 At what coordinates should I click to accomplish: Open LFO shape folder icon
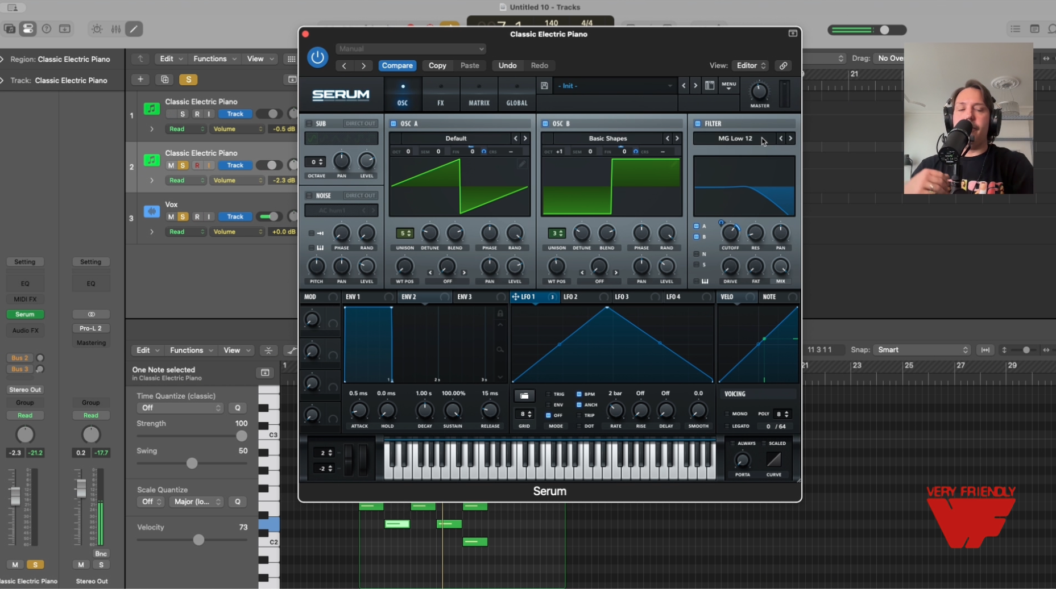tap(524, 396)
